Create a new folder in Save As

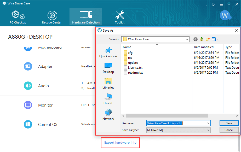208,39
